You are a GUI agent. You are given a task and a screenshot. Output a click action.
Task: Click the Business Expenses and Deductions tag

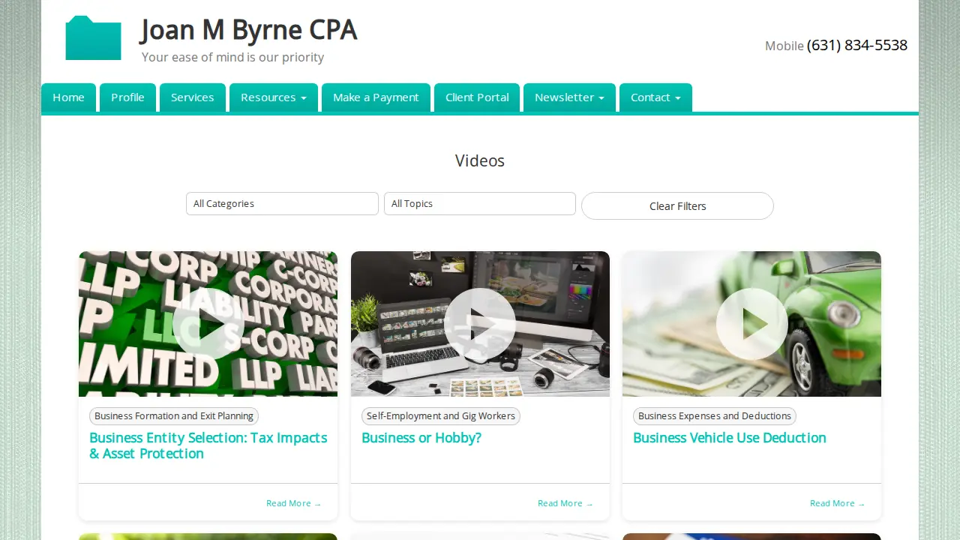point(715,416)
